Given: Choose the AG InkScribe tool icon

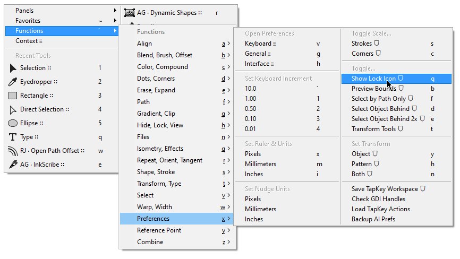Looking at the screenshot, I should point(13,165).
